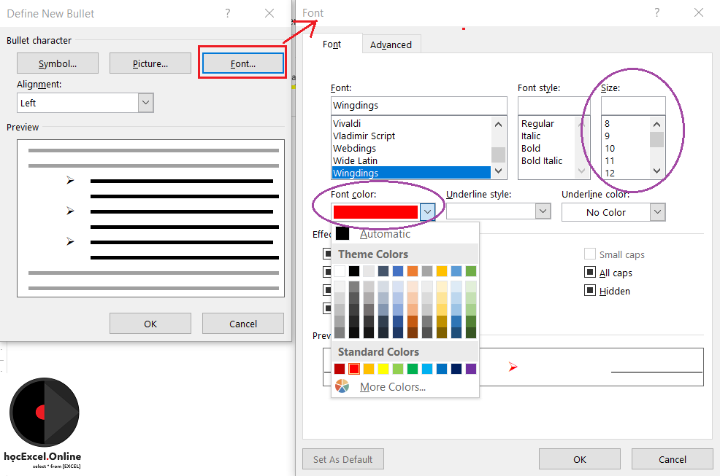Click the Symbol... button
The image size is (720, 476).
pos(58,63)
